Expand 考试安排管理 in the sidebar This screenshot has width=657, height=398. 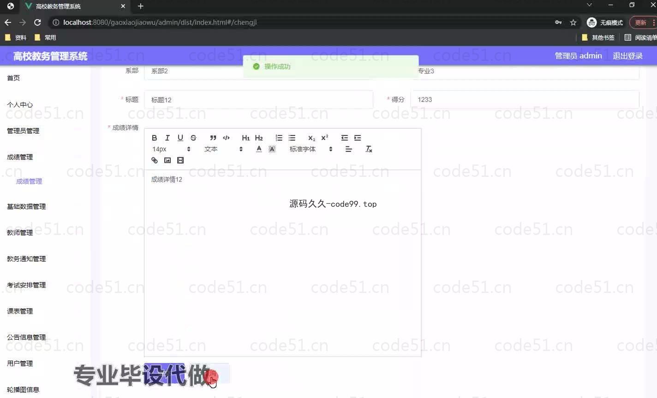click(26, 285)
